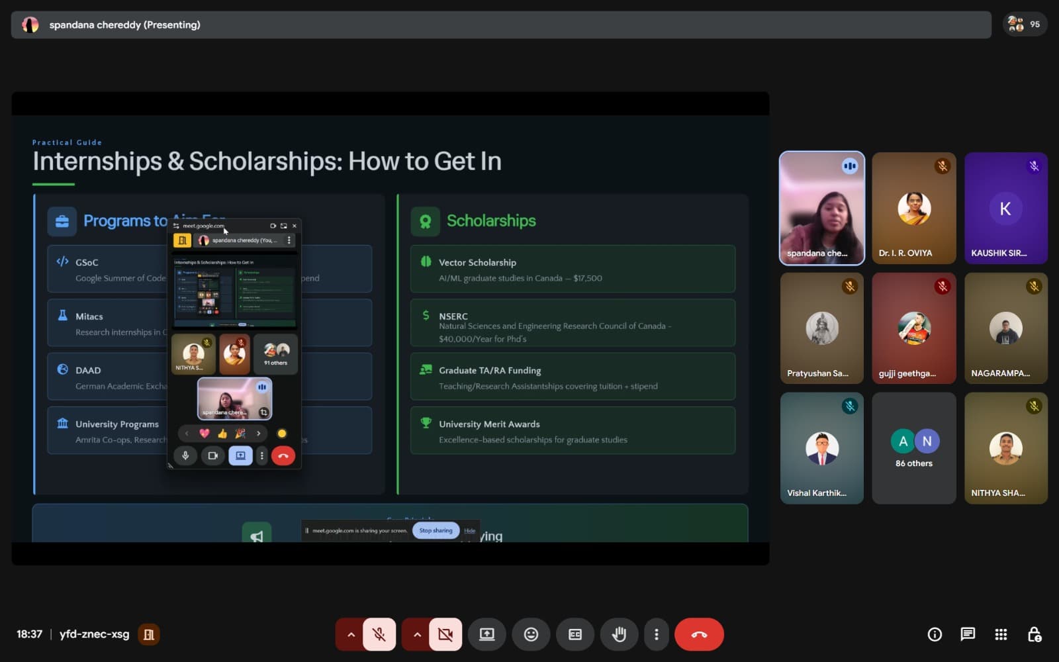
Task: Click the thumbs up reaction in the mini window
Action: (x=222, y=434)
